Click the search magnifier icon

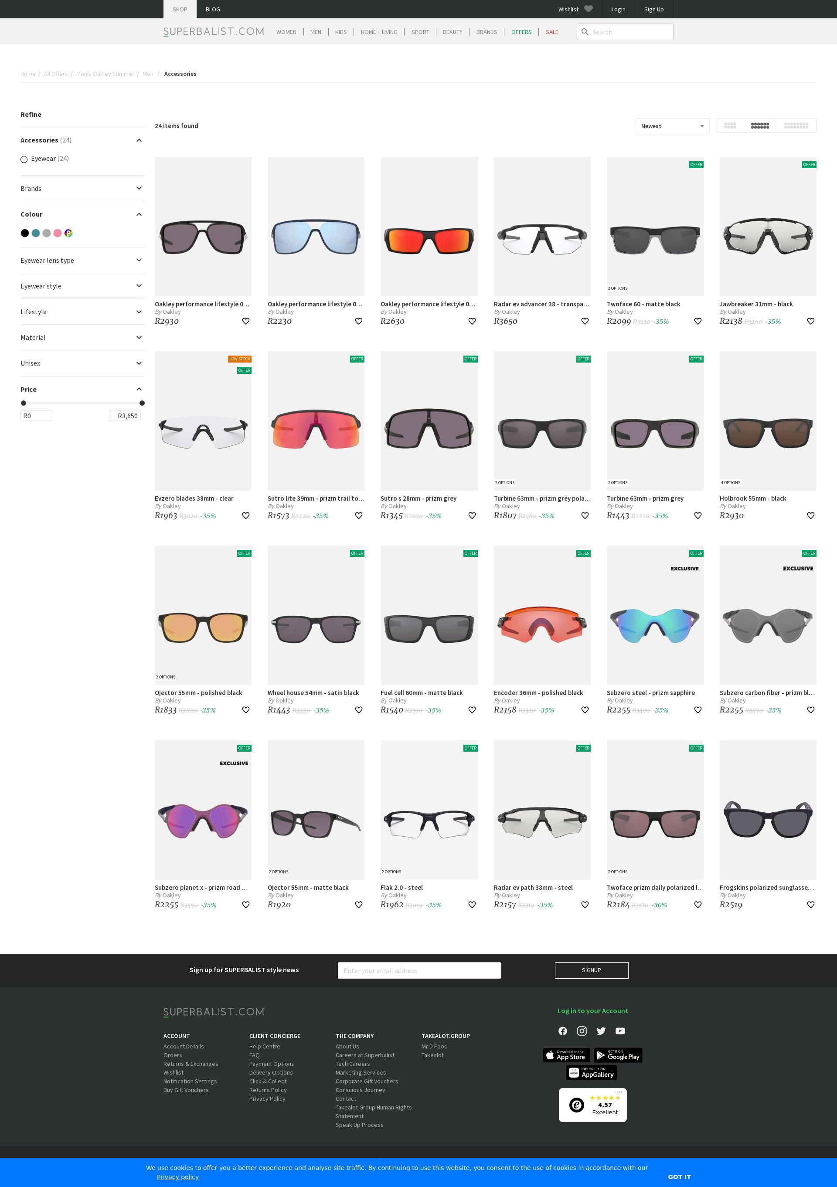pos(585,32)
